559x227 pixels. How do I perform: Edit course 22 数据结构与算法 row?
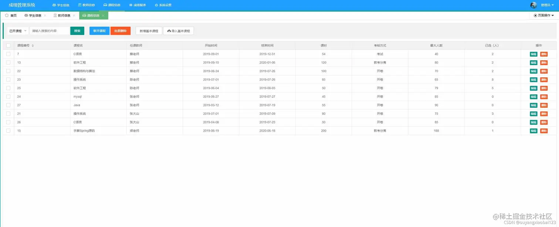point(533,71)
